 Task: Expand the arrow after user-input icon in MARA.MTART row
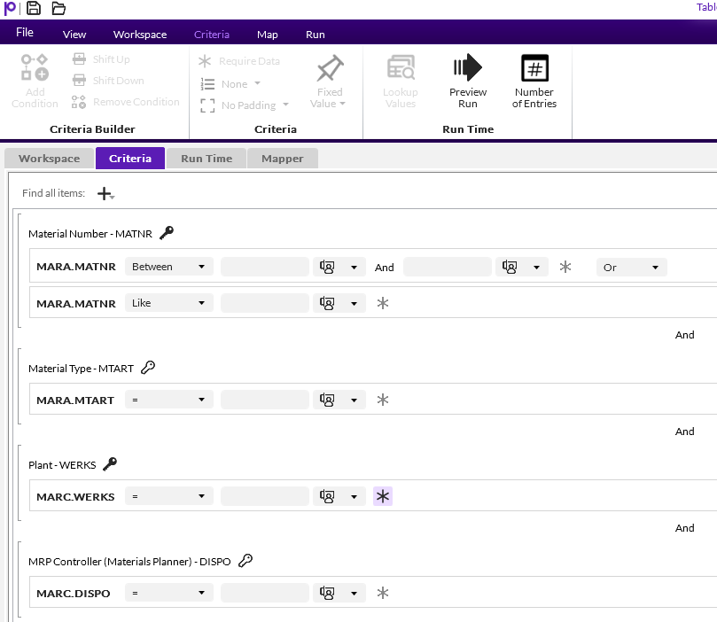coord(354,400)
